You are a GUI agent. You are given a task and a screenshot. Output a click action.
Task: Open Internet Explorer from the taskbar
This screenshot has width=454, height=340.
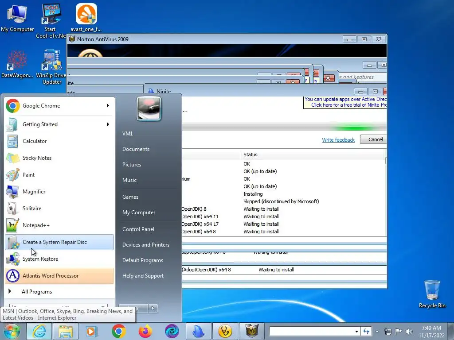39,331
